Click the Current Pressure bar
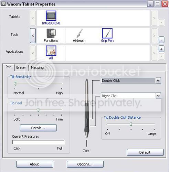The image size is (169, 172). 38,142
